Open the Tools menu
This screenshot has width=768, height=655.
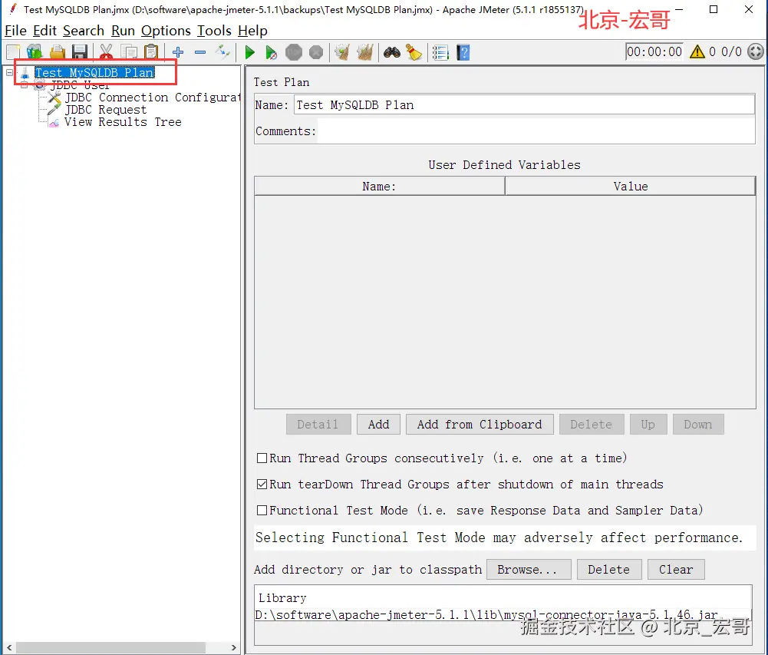point(214,31)
